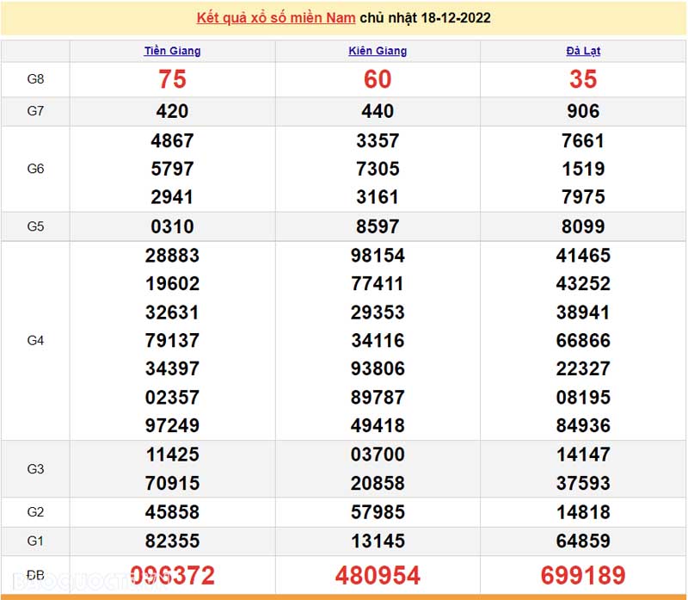Click the G3 row label

coord(35,468)
